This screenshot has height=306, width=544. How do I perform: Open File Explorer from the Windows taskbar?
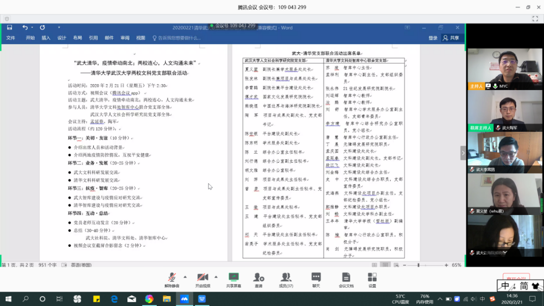click(167, 299)
